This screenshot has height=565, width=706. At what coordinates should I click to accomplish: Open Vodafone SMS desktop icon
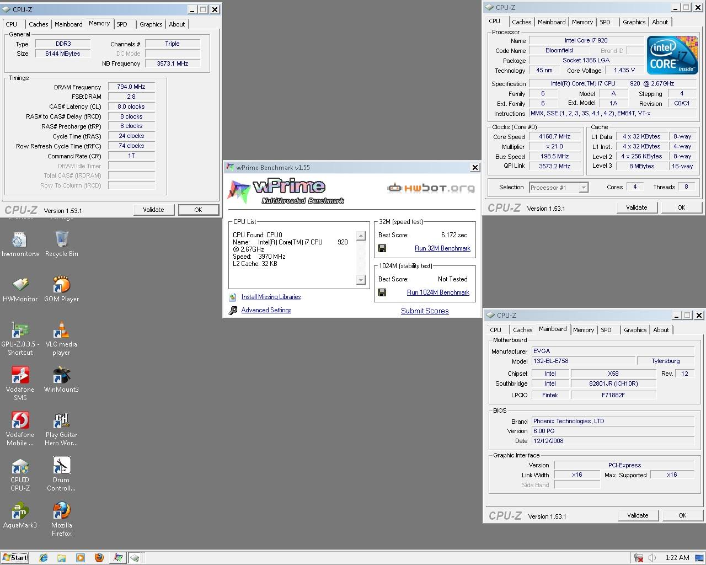[x=20, y=384]
